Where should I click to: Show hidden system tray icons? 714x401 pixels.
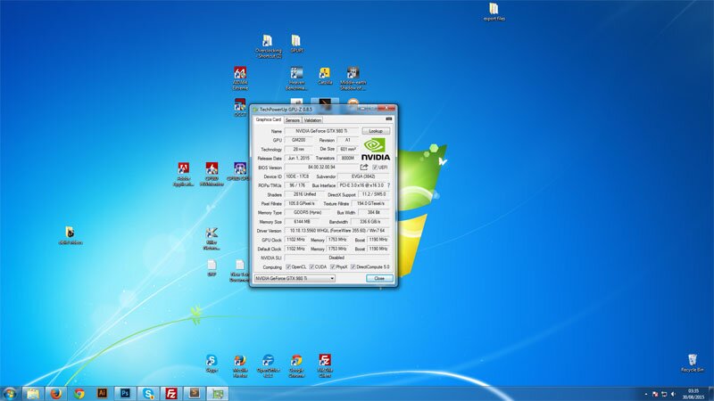pyautogui.click(x=645, y=394)
